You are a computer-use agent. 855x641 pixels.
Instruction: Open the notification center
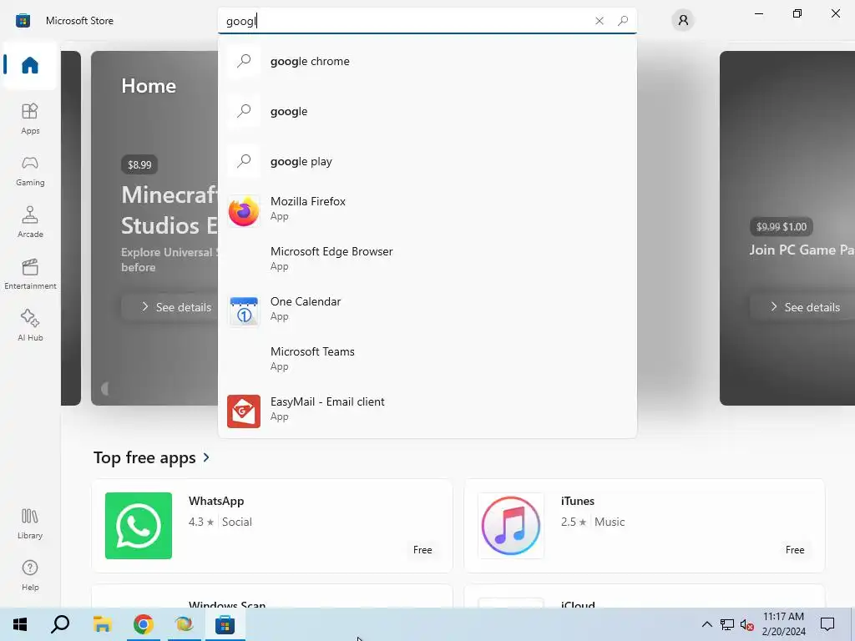pos(827,624)
